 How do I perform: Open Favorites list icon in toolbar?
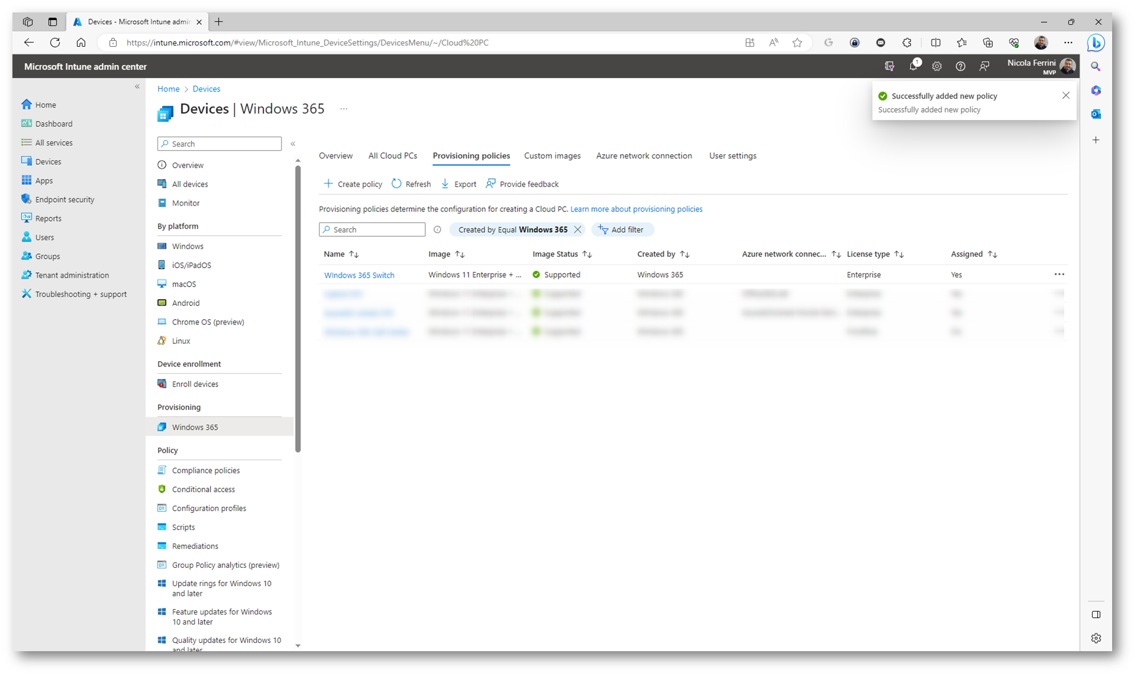click(x=962, y=43)
